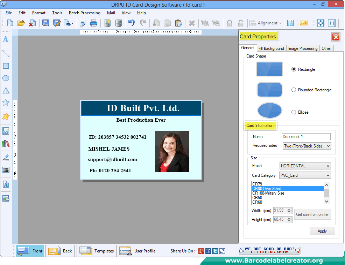Click the feedback 'We are good or bad' banner
The width and height of the screenshot is (345, 265).
tap(270, 250)
